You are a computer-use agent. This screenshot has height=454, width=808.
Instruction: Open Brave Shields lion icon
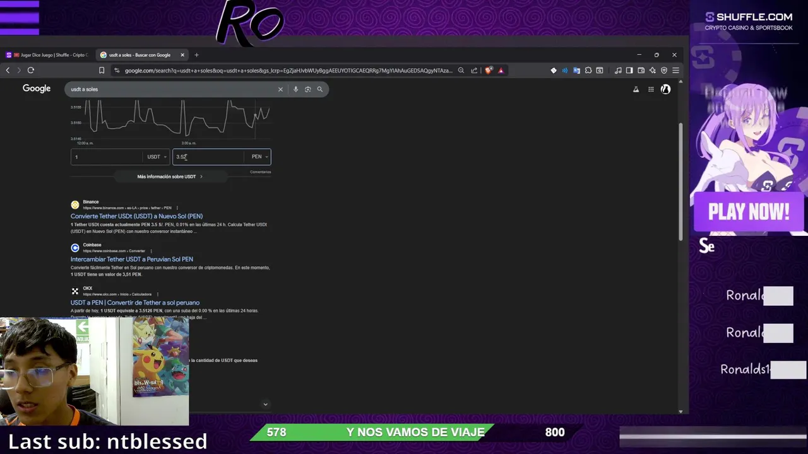489,71
